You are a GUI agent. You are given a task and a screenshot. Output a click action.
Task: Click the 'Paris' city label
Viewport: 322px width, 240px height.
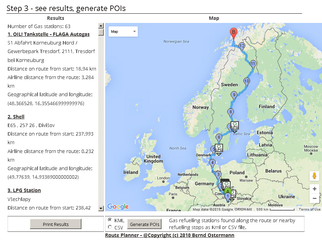pos(173,194)
